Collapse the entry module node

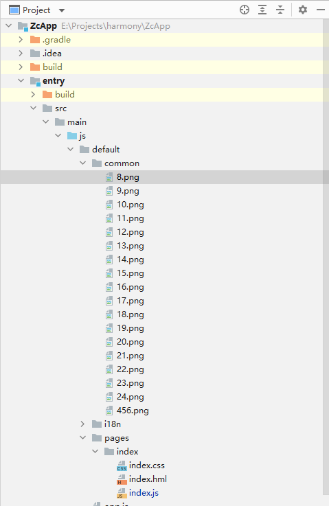pos(21,81)
